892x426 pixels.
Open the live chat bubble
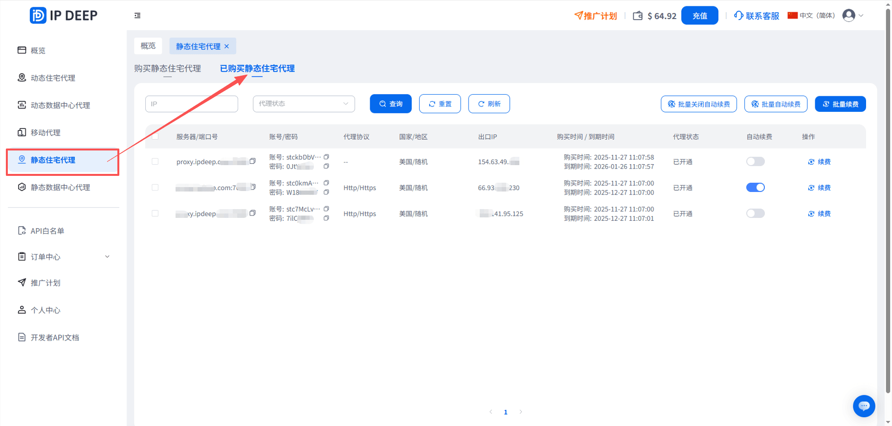coord(864,406)
